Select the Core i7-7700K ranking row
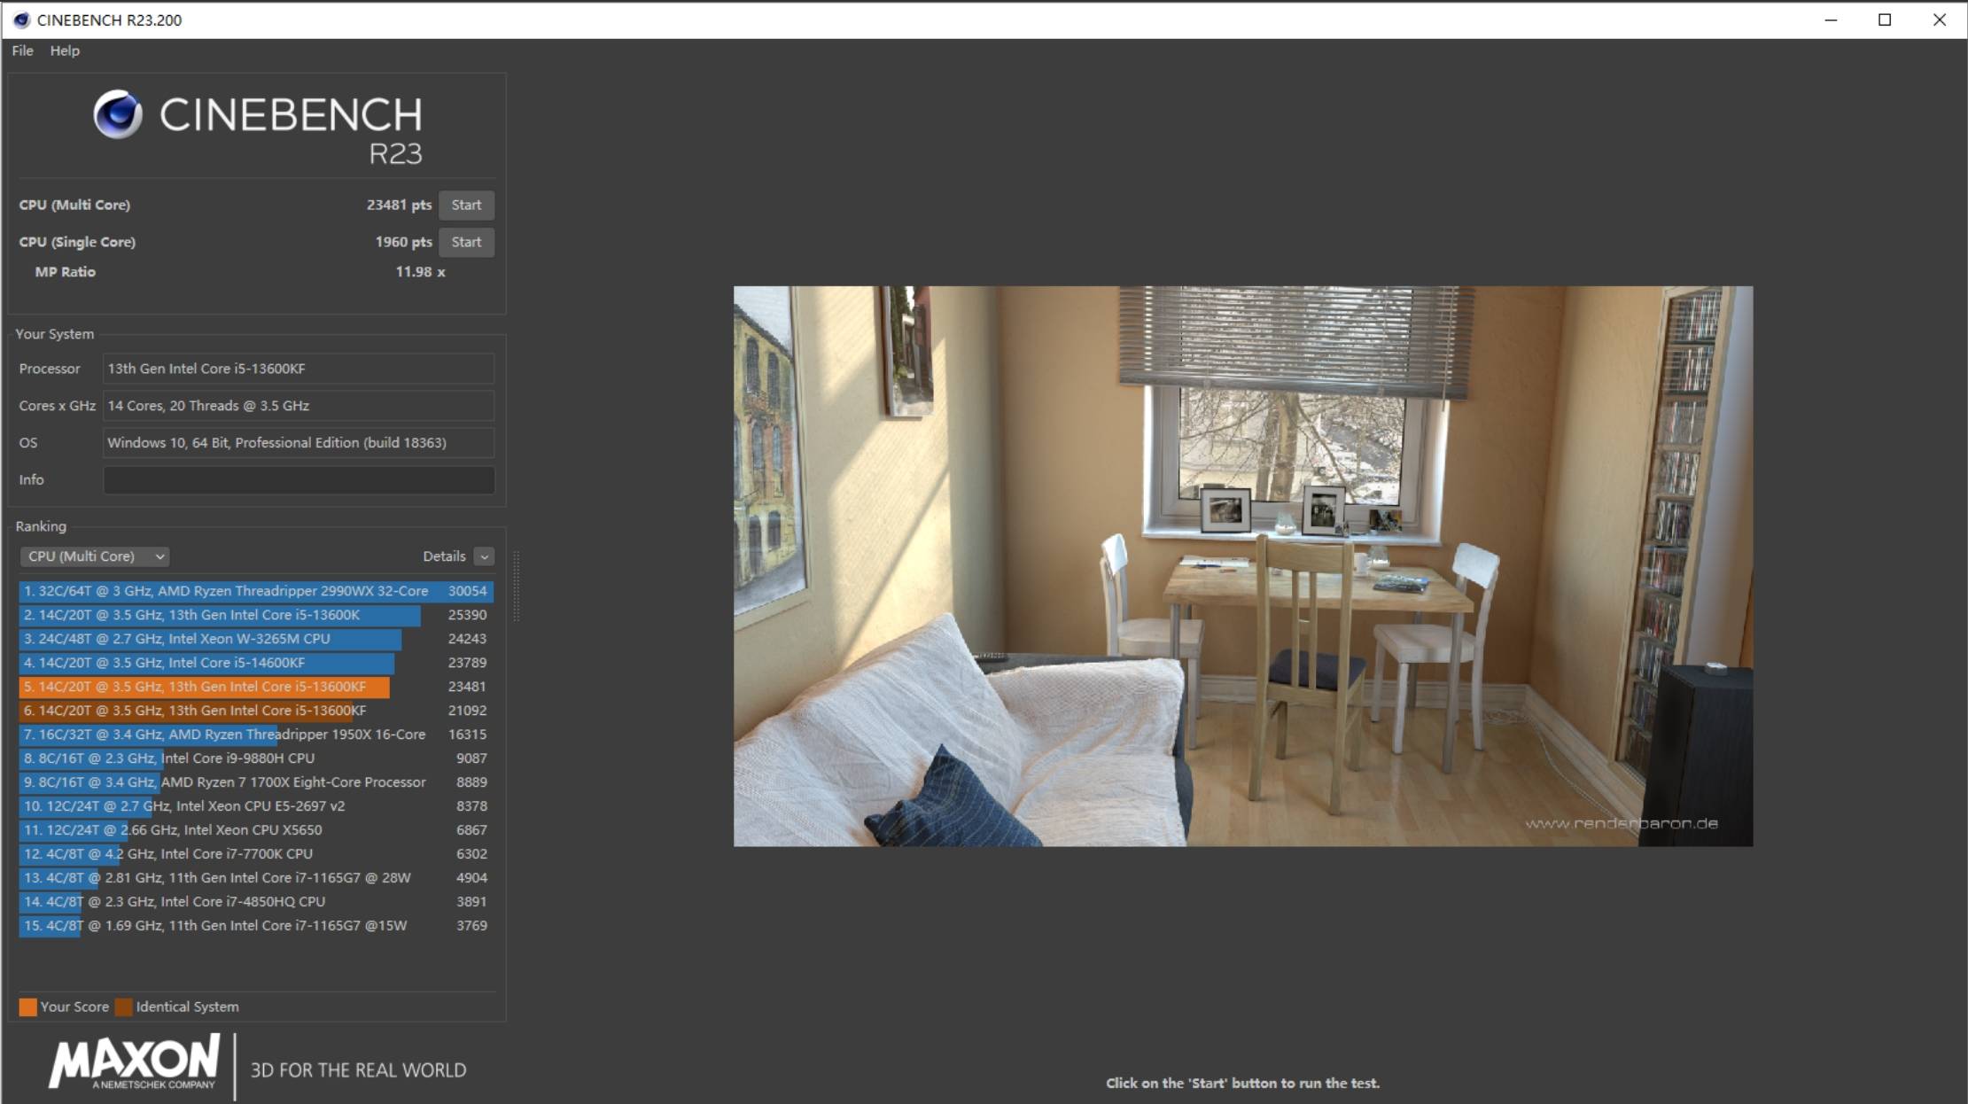 (x=256, y=854)
